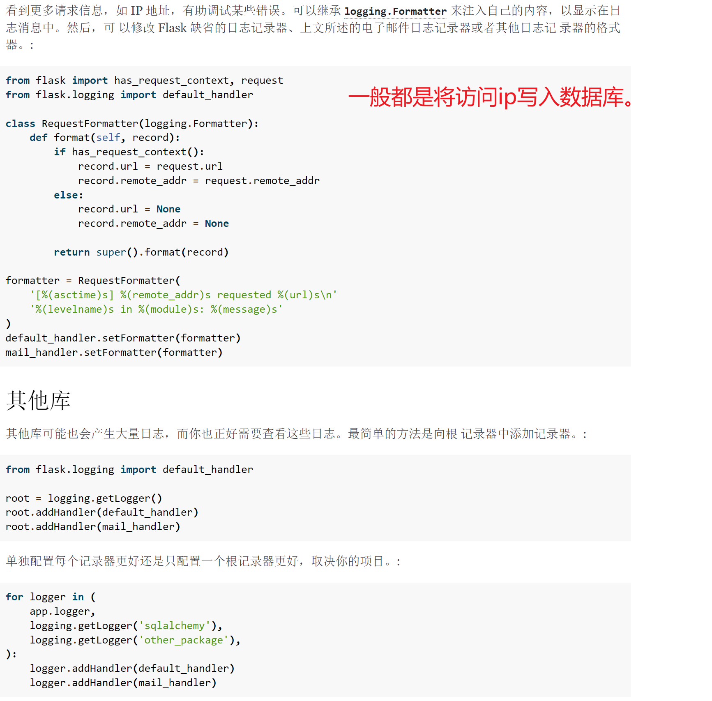Click 'for logger in (' line
The image size is (712, 701).
pos(51,597)
